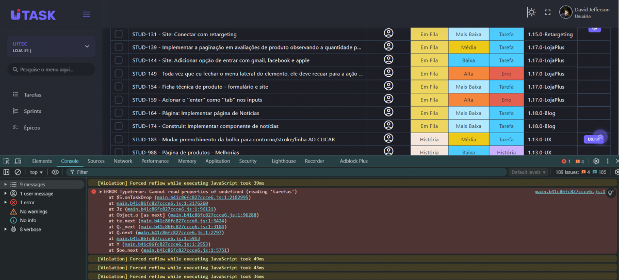Viewport: 619px width, 280px height.
Task: Click the assignee avatar icon for STUD-131
Action: [388, 34]
